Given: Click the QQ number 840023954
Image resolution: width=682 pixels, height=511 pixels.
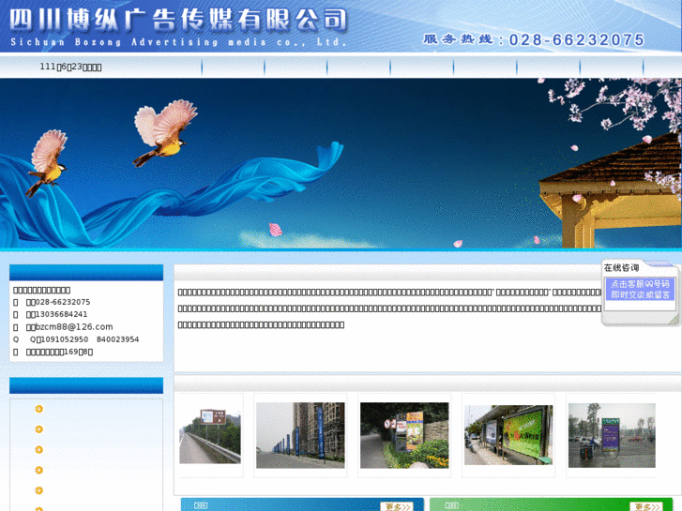Looking at the screenshot, I should click(117, 339).
